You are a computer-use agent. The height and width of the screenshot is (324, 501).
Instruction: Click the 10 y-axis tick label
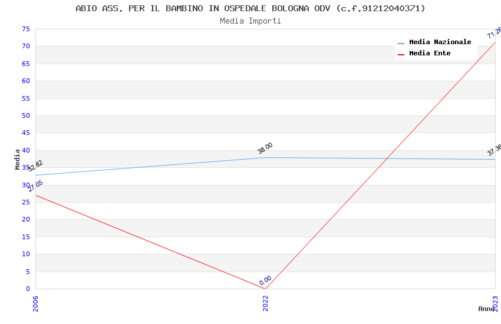(x=26, y=254)
